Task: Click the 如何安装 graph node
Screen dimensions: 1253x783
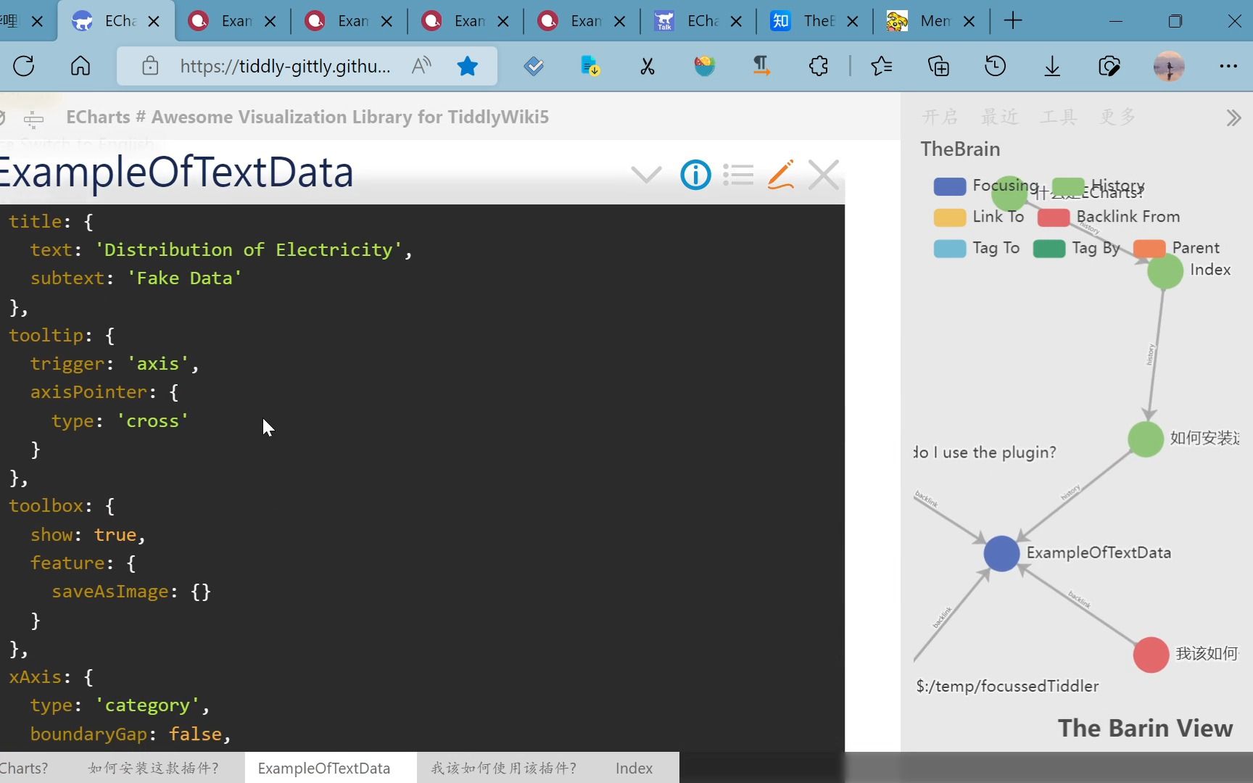Action: coord(1146,439)
